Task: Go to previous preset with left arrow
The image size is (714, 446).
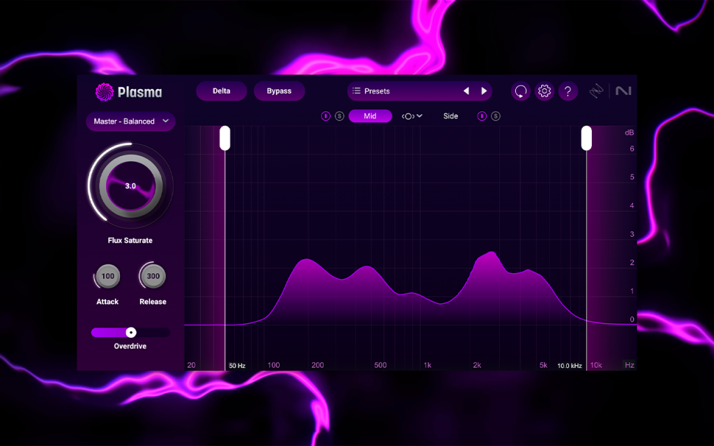Action: [x=466, y=91]
